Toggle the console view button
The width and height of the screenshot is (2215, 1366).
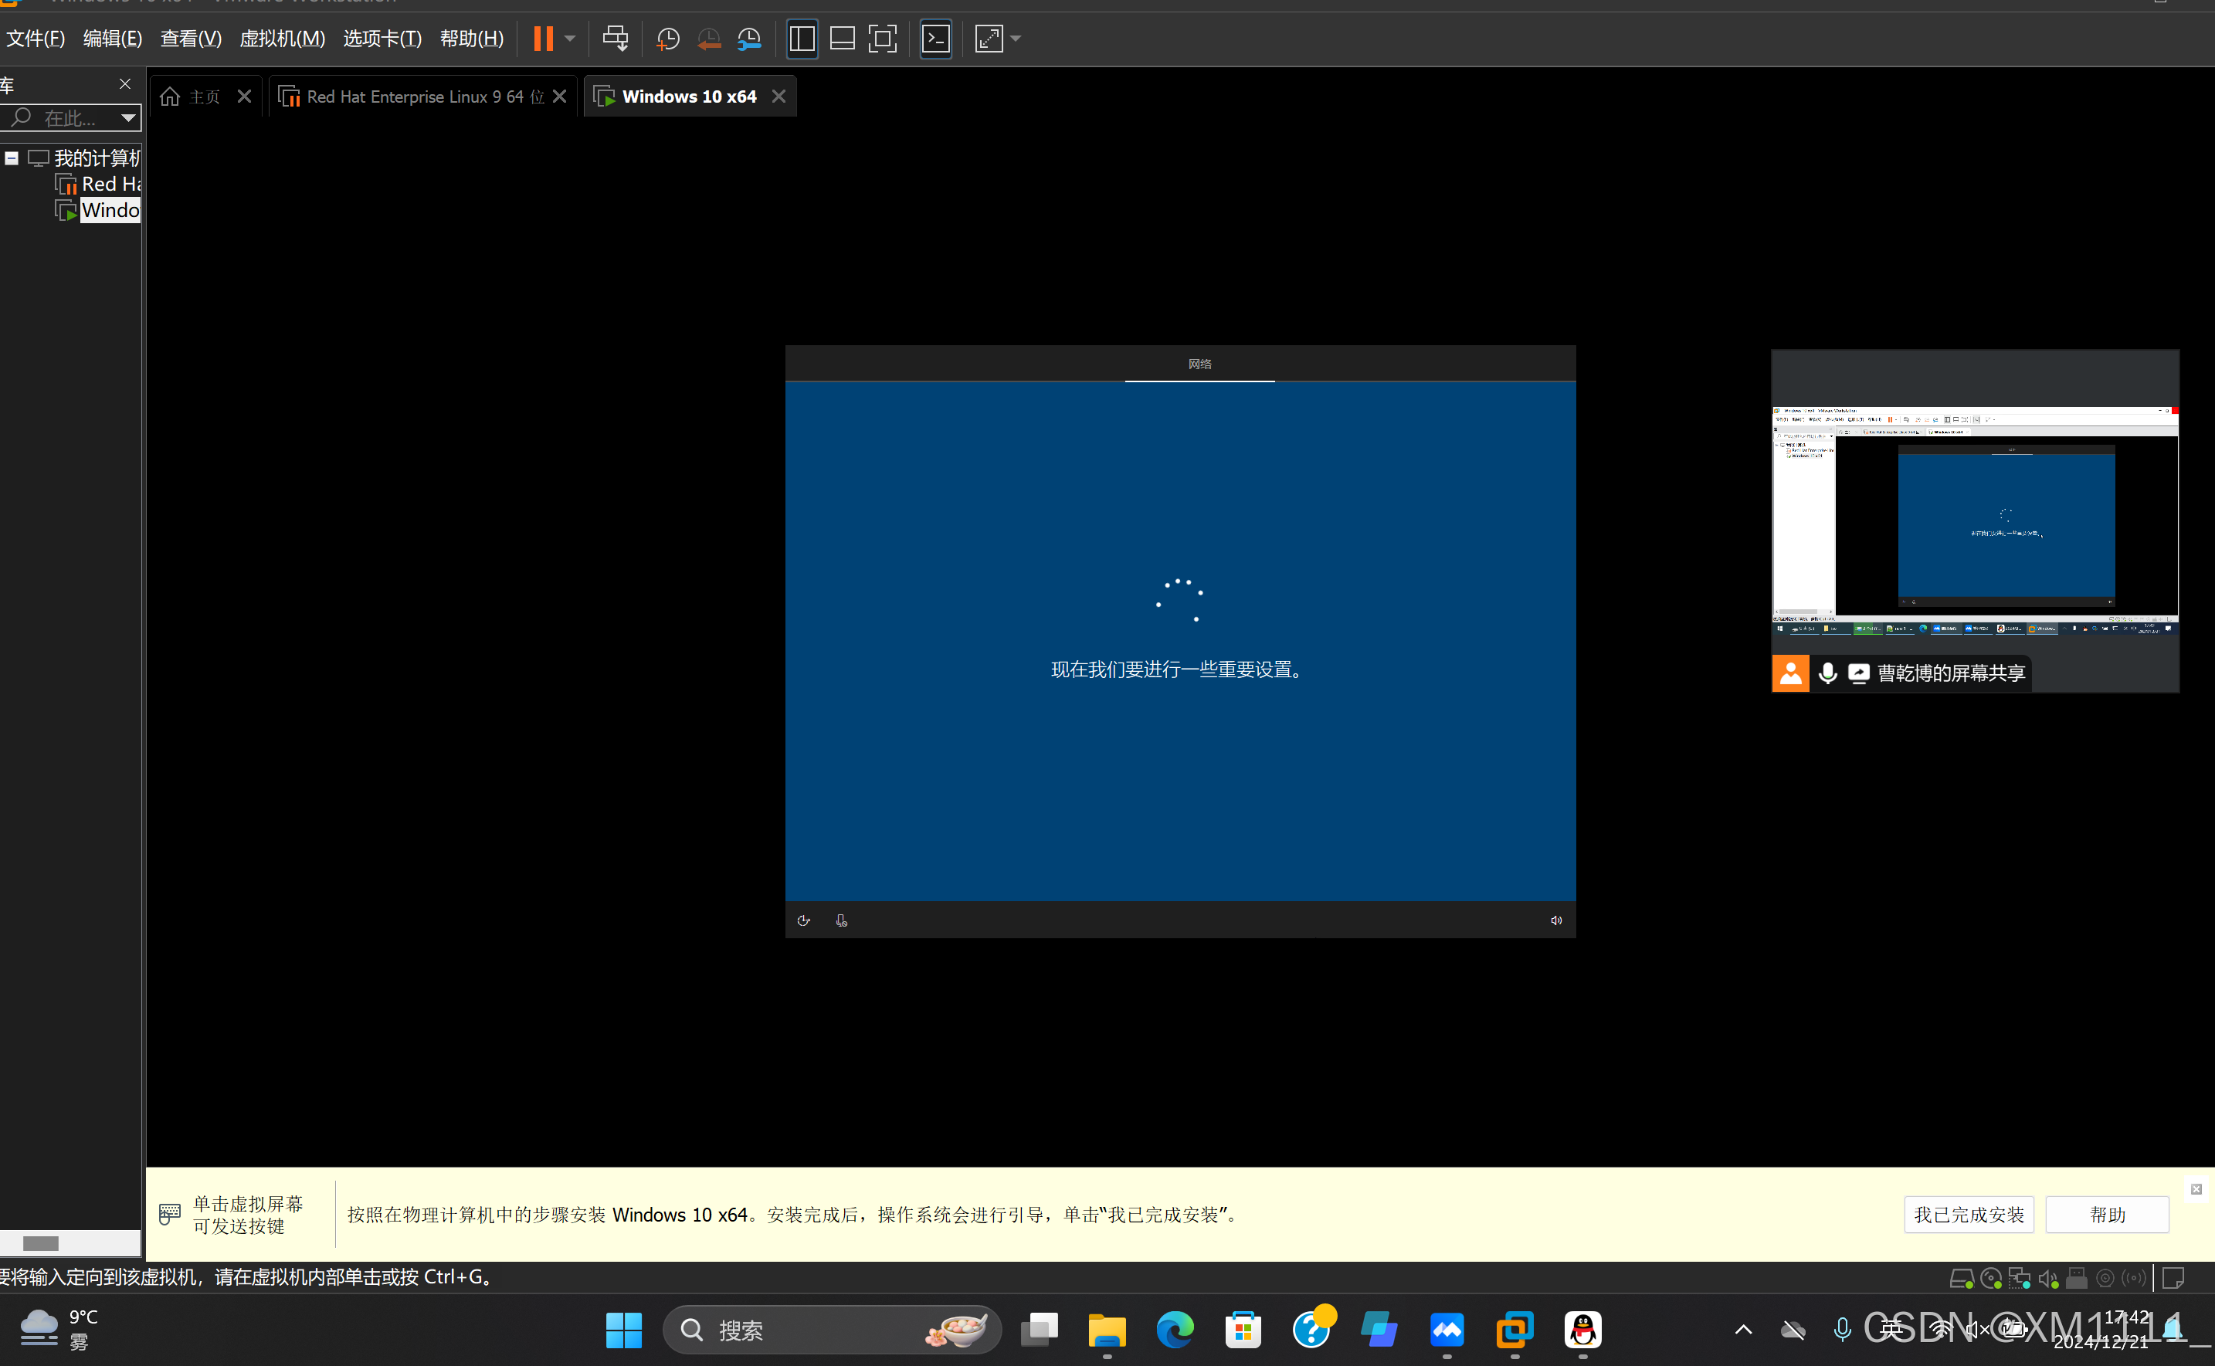tap(936, 39)
